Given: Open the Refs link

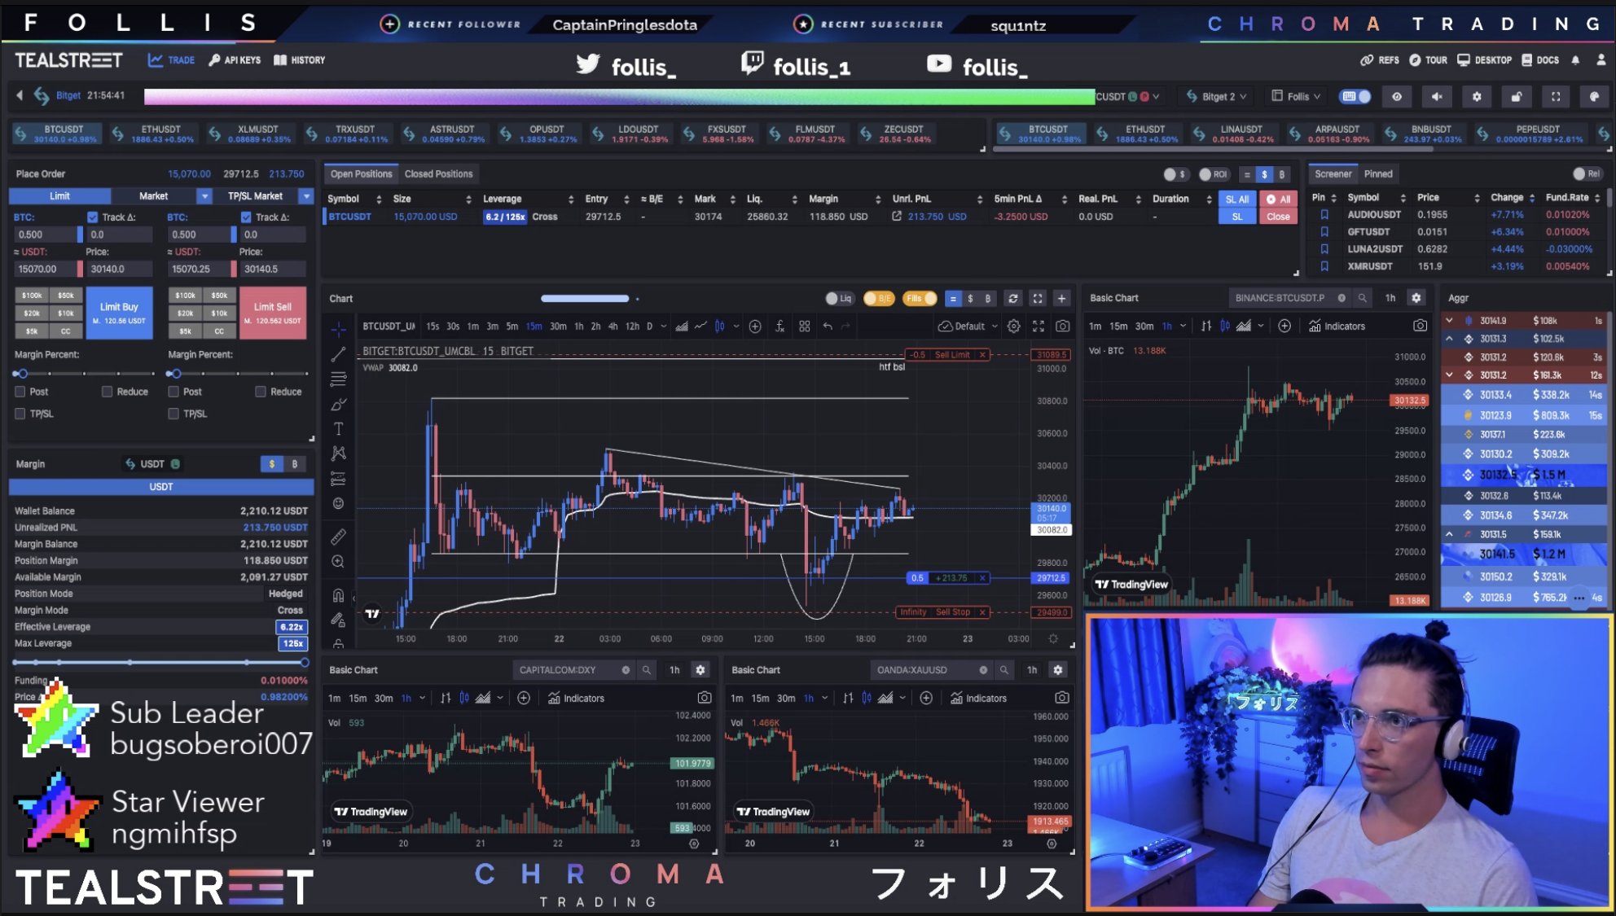Looking at the screenshot, I should 1380,59.
